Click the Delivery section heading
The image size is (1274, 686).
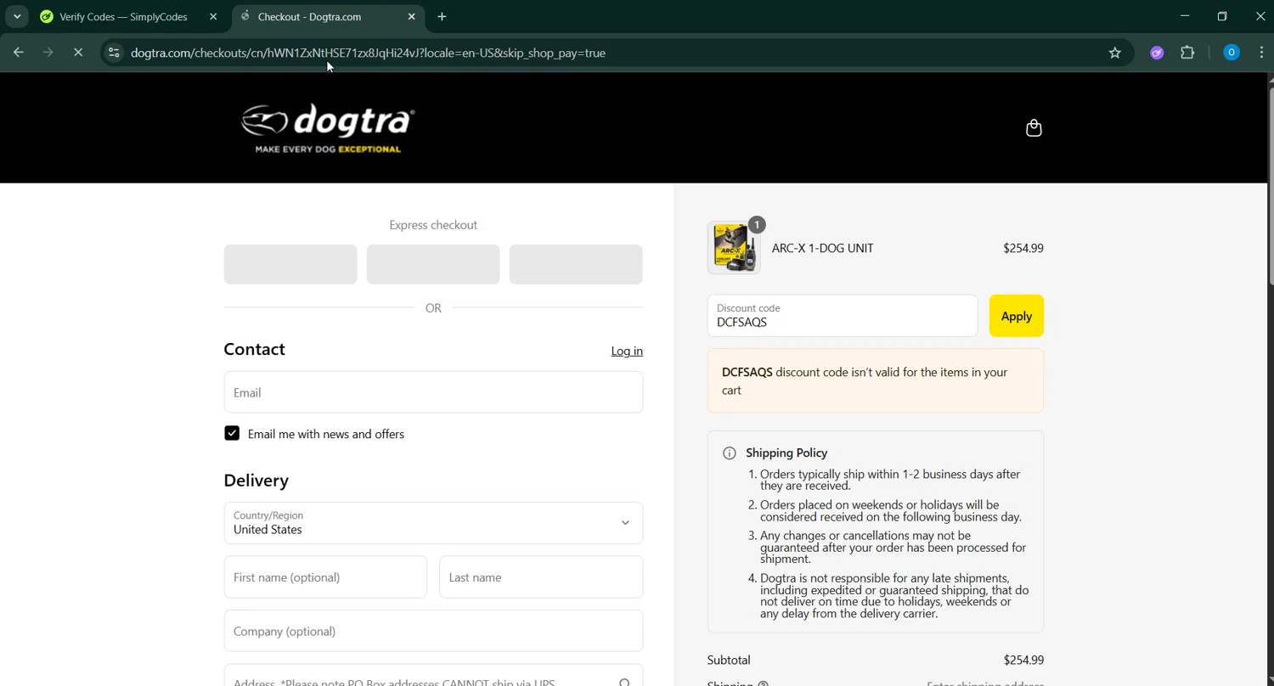[256, 480]
